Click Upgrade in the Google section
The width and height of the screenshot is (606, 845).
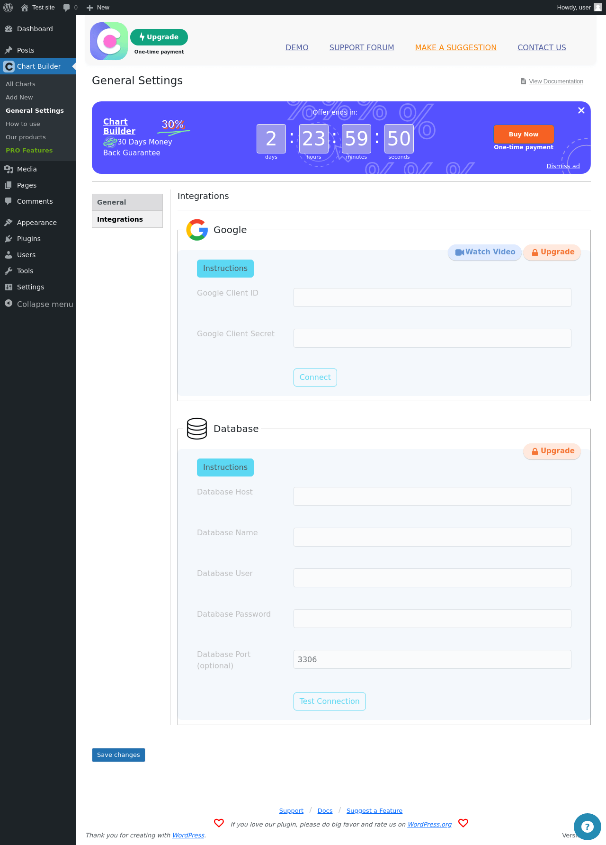(552, 252)
